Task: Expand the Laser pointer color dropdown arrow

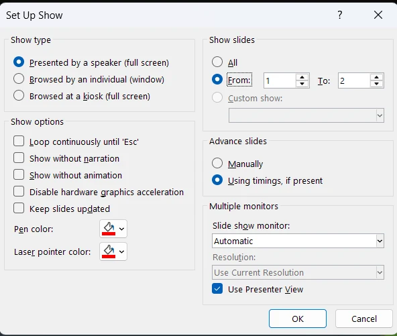Action: click(x=121, y=251)
